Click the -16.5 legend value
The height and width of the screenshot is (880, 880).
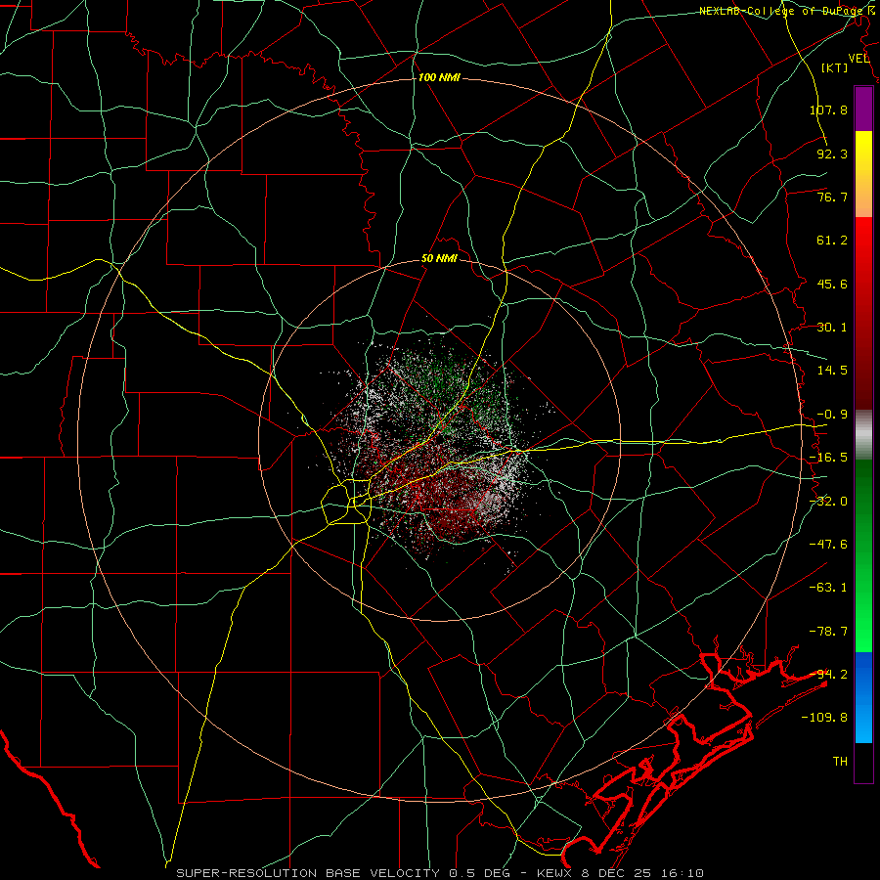[828, 458]
